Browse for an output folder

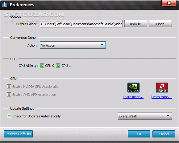135,24
